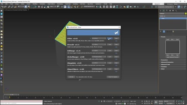The height and width of the screenshot is (105, 187).
Task: Open ATree3D version dropdown in Setup dialog
Action: [99, 45]
